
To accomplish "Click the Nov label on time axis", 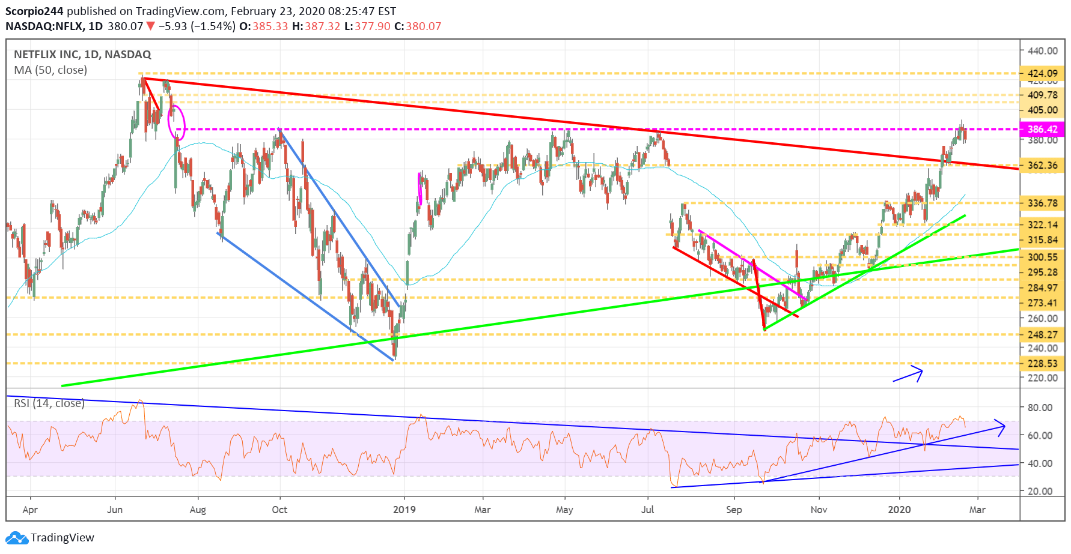I will coord(819,510).
